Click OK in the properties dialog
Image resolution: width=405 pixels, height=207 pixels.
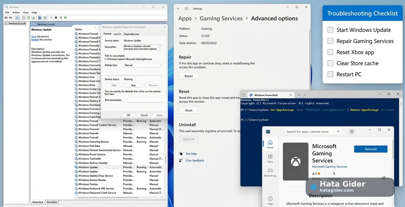tap(128, 115)
